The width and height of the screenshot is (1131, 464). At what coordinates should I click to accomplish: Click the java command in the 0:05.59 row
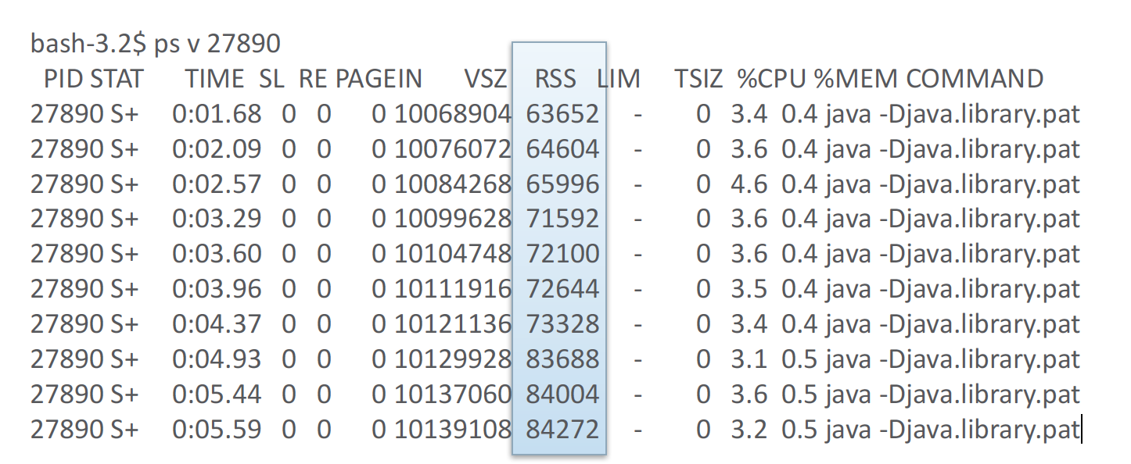click(952, 429)
